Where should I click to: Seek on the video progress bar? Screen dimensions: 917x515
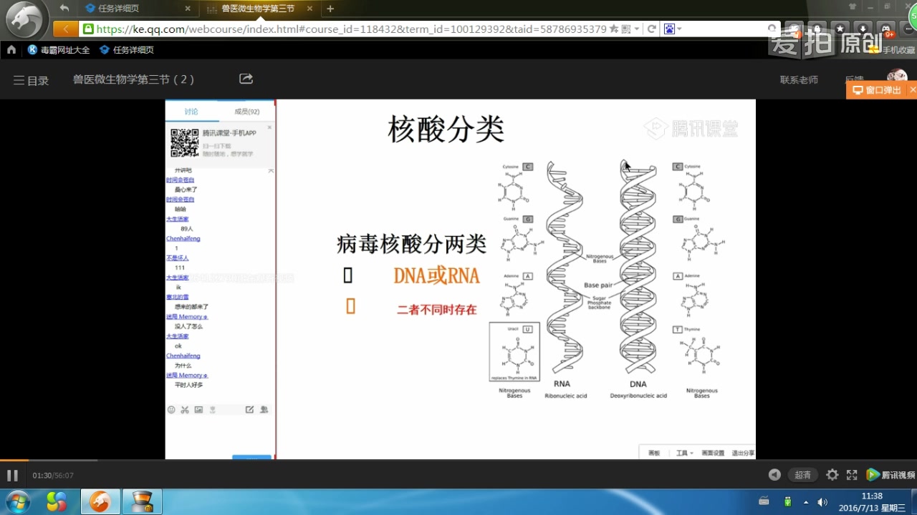(x=458, y=461)
